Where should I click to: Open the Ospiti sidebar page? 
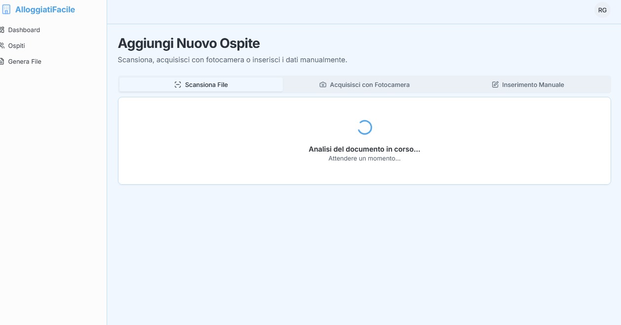[x=16, y=45]
